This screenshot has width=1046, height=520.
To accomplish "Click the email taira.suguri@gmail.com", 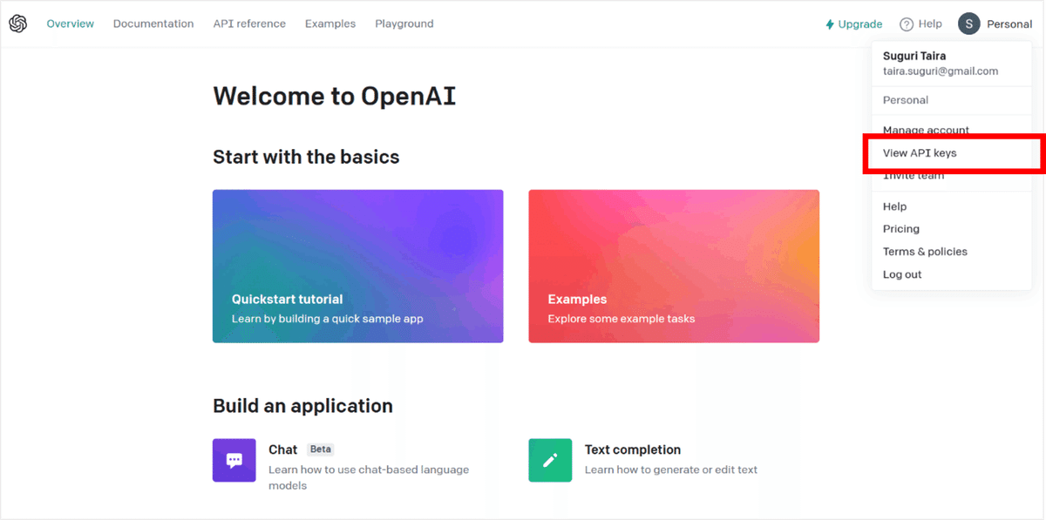I will point(941,71).
